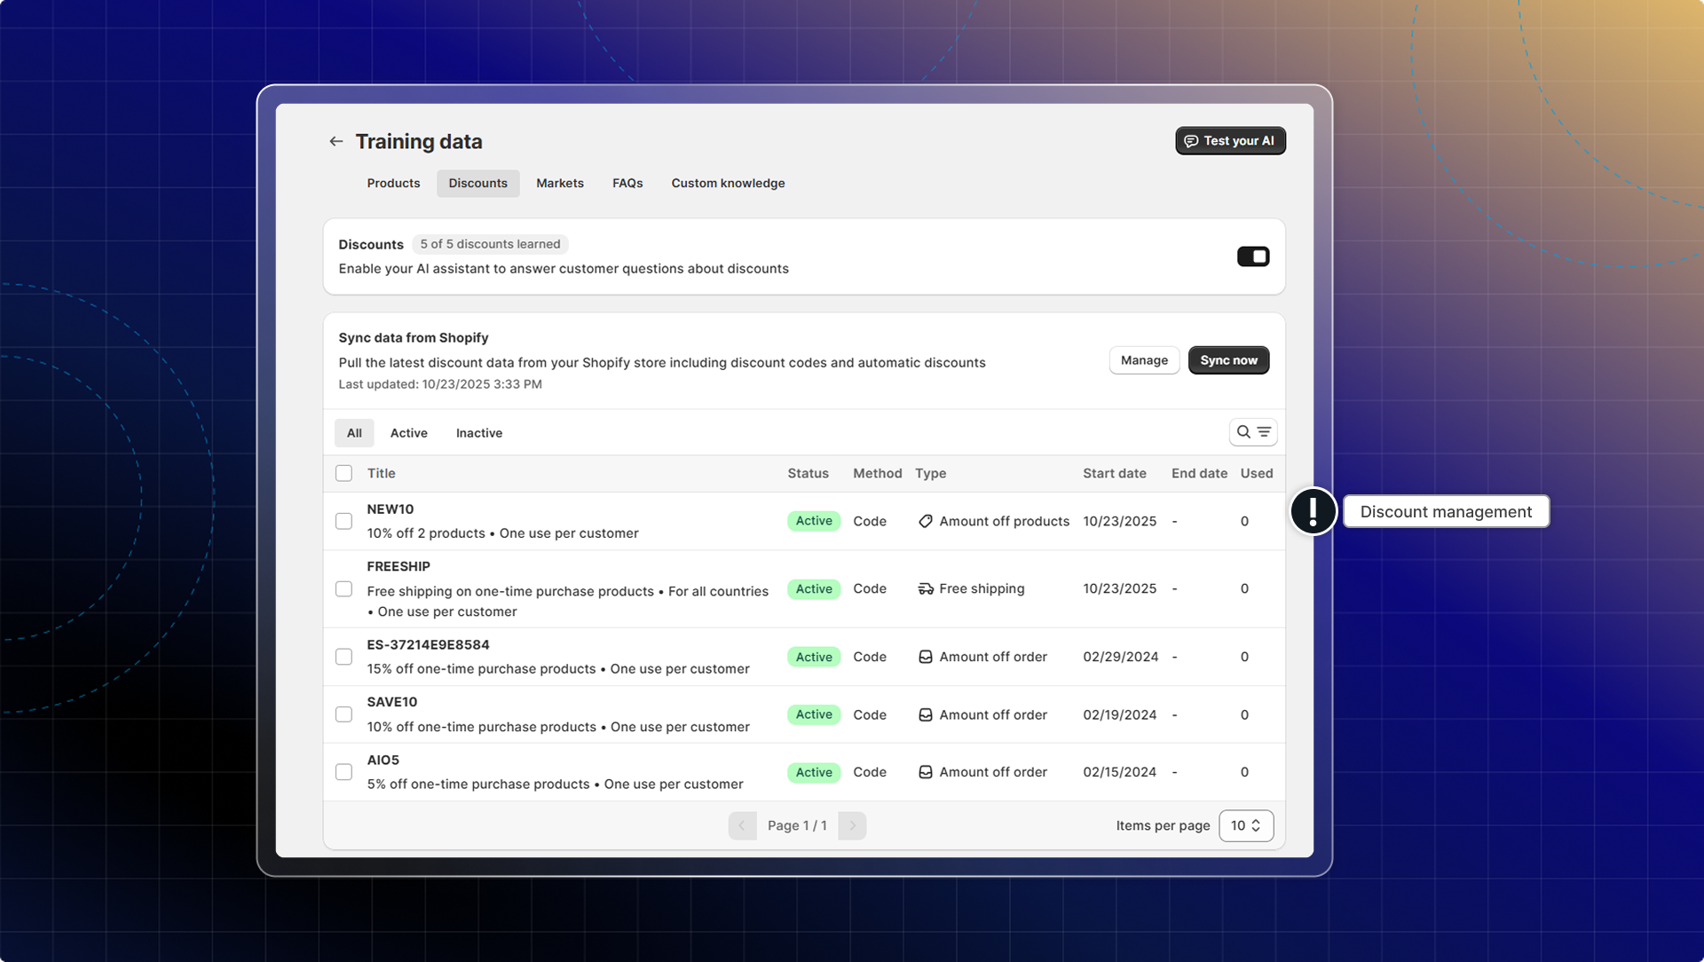Open the items per page dropdown

[x=1245, y=825]
